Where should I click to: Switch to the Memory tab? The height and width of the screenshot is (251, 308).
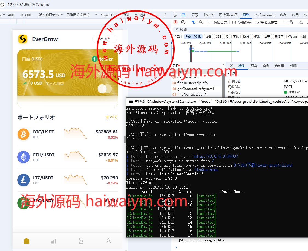[283, 15]
